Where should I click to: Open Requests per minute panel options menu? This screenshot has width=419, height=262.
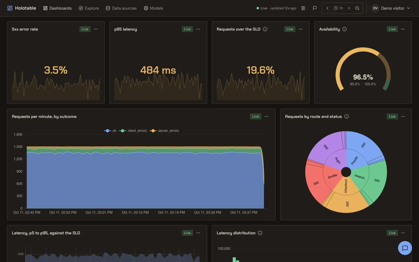click(267, 116)
